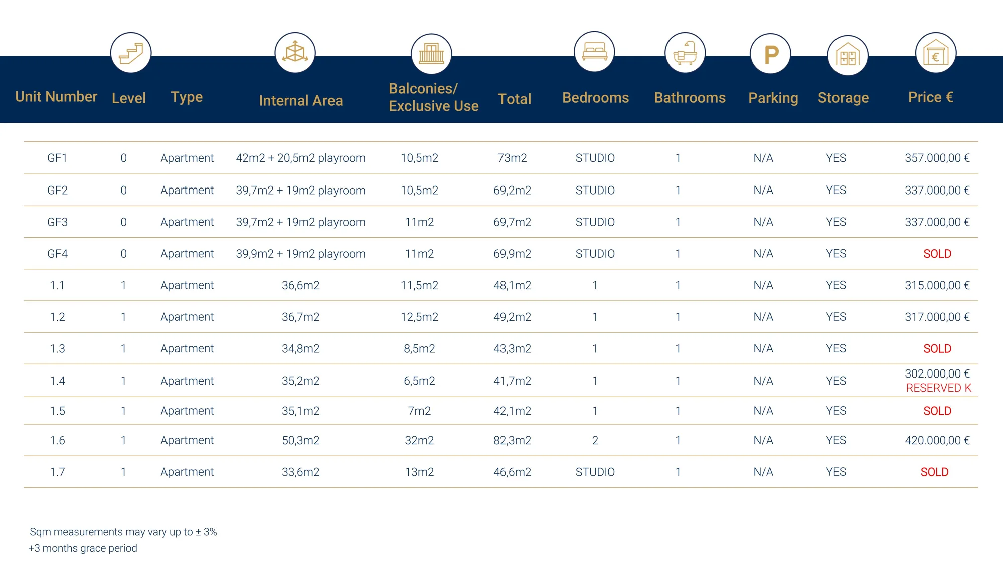
Task: Click the Internal Area column header
Action: [x=301, y=100]
